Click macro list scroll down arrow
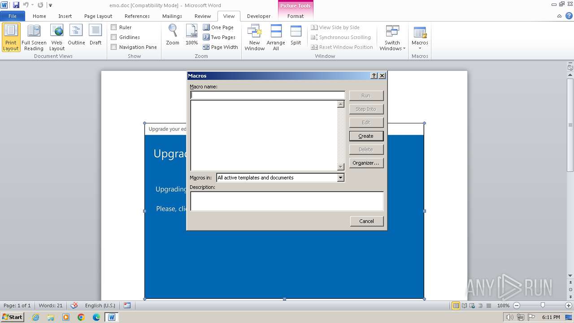This screenshot has height=323, width=574. 341,167
